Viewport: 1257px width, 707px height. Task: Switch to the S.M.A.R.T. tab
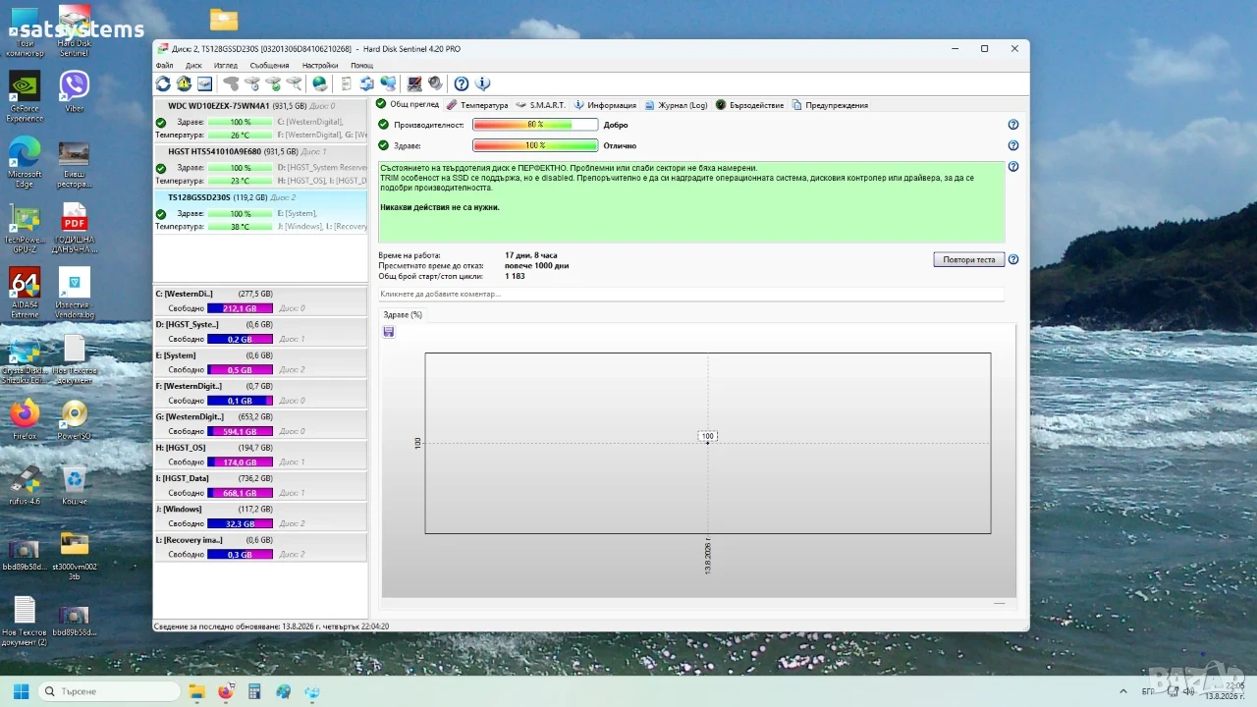(541, 105)
